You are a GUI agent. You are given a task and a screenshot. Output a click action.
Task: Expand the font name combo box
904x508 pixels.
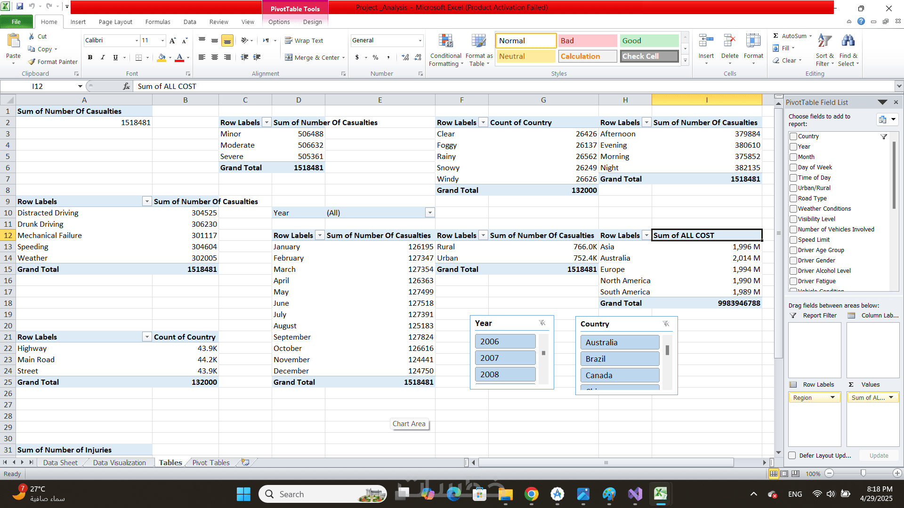point(137,40)
